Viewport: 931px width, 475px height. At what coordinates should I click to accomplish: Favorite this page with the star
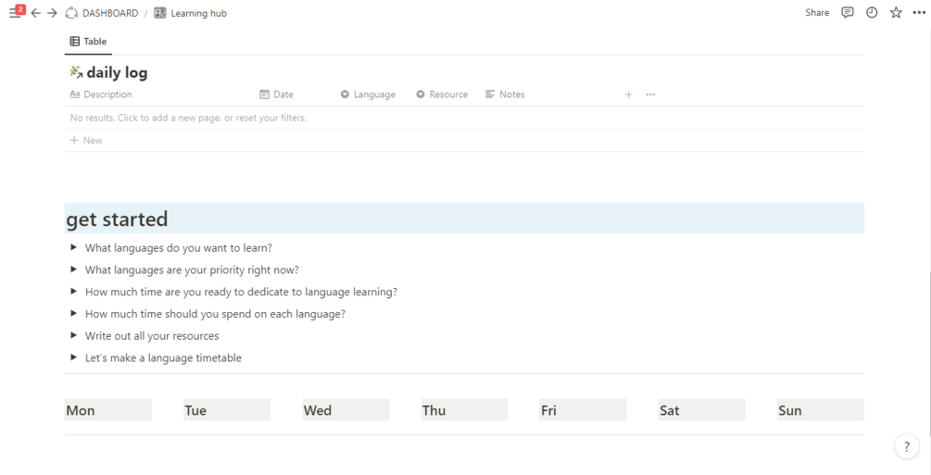(896, 13)
